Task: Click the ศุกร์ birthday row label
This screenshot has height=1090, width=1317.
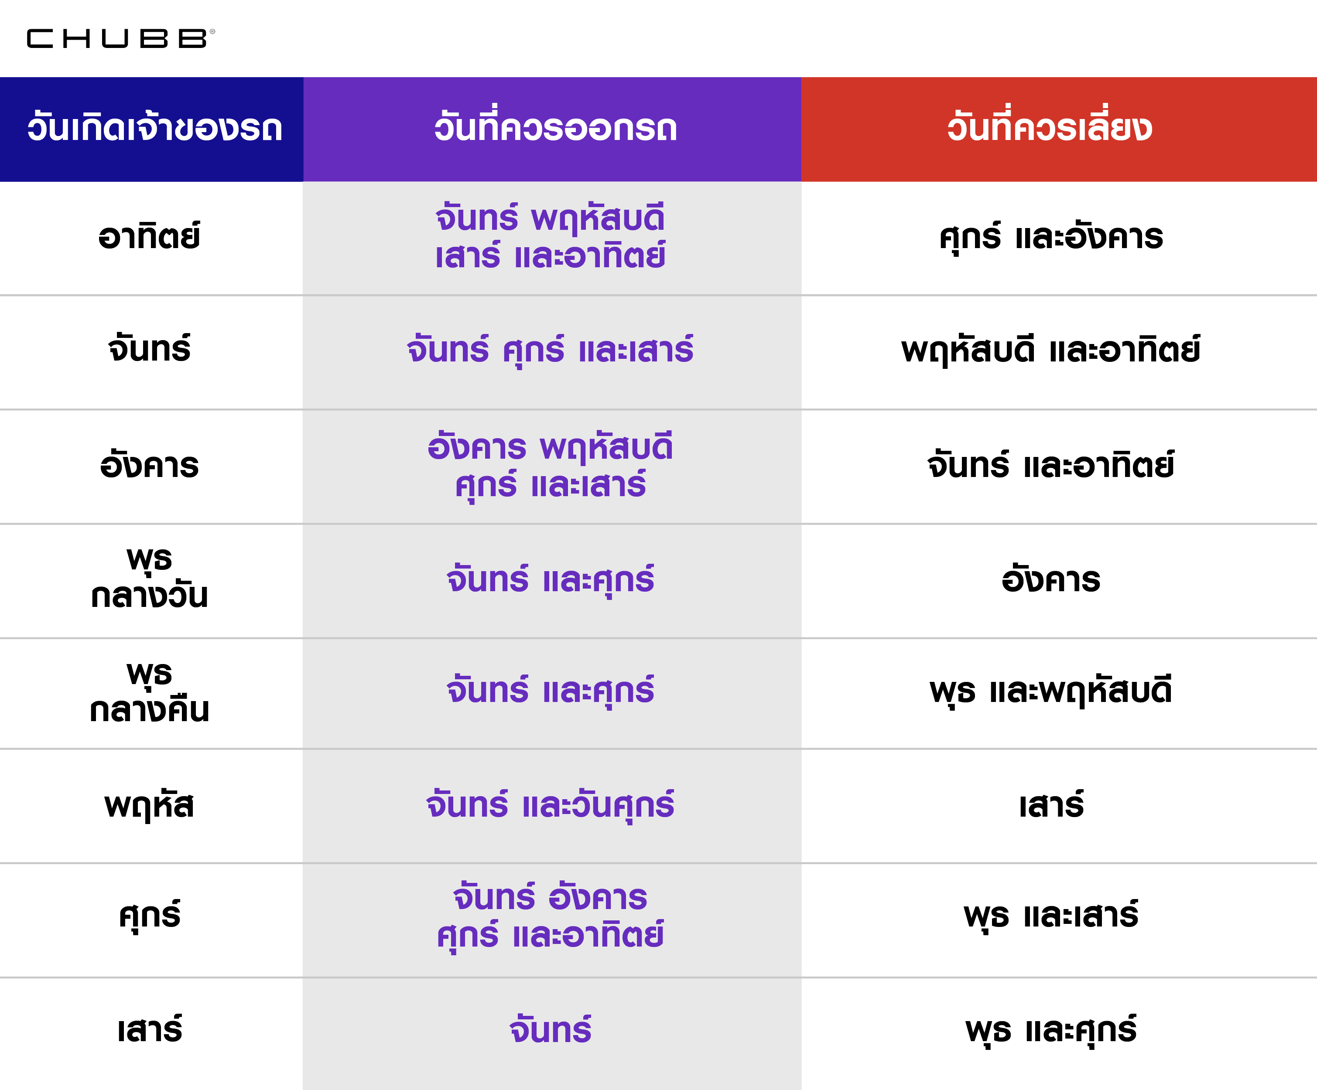Action: (x=149, y=916)
